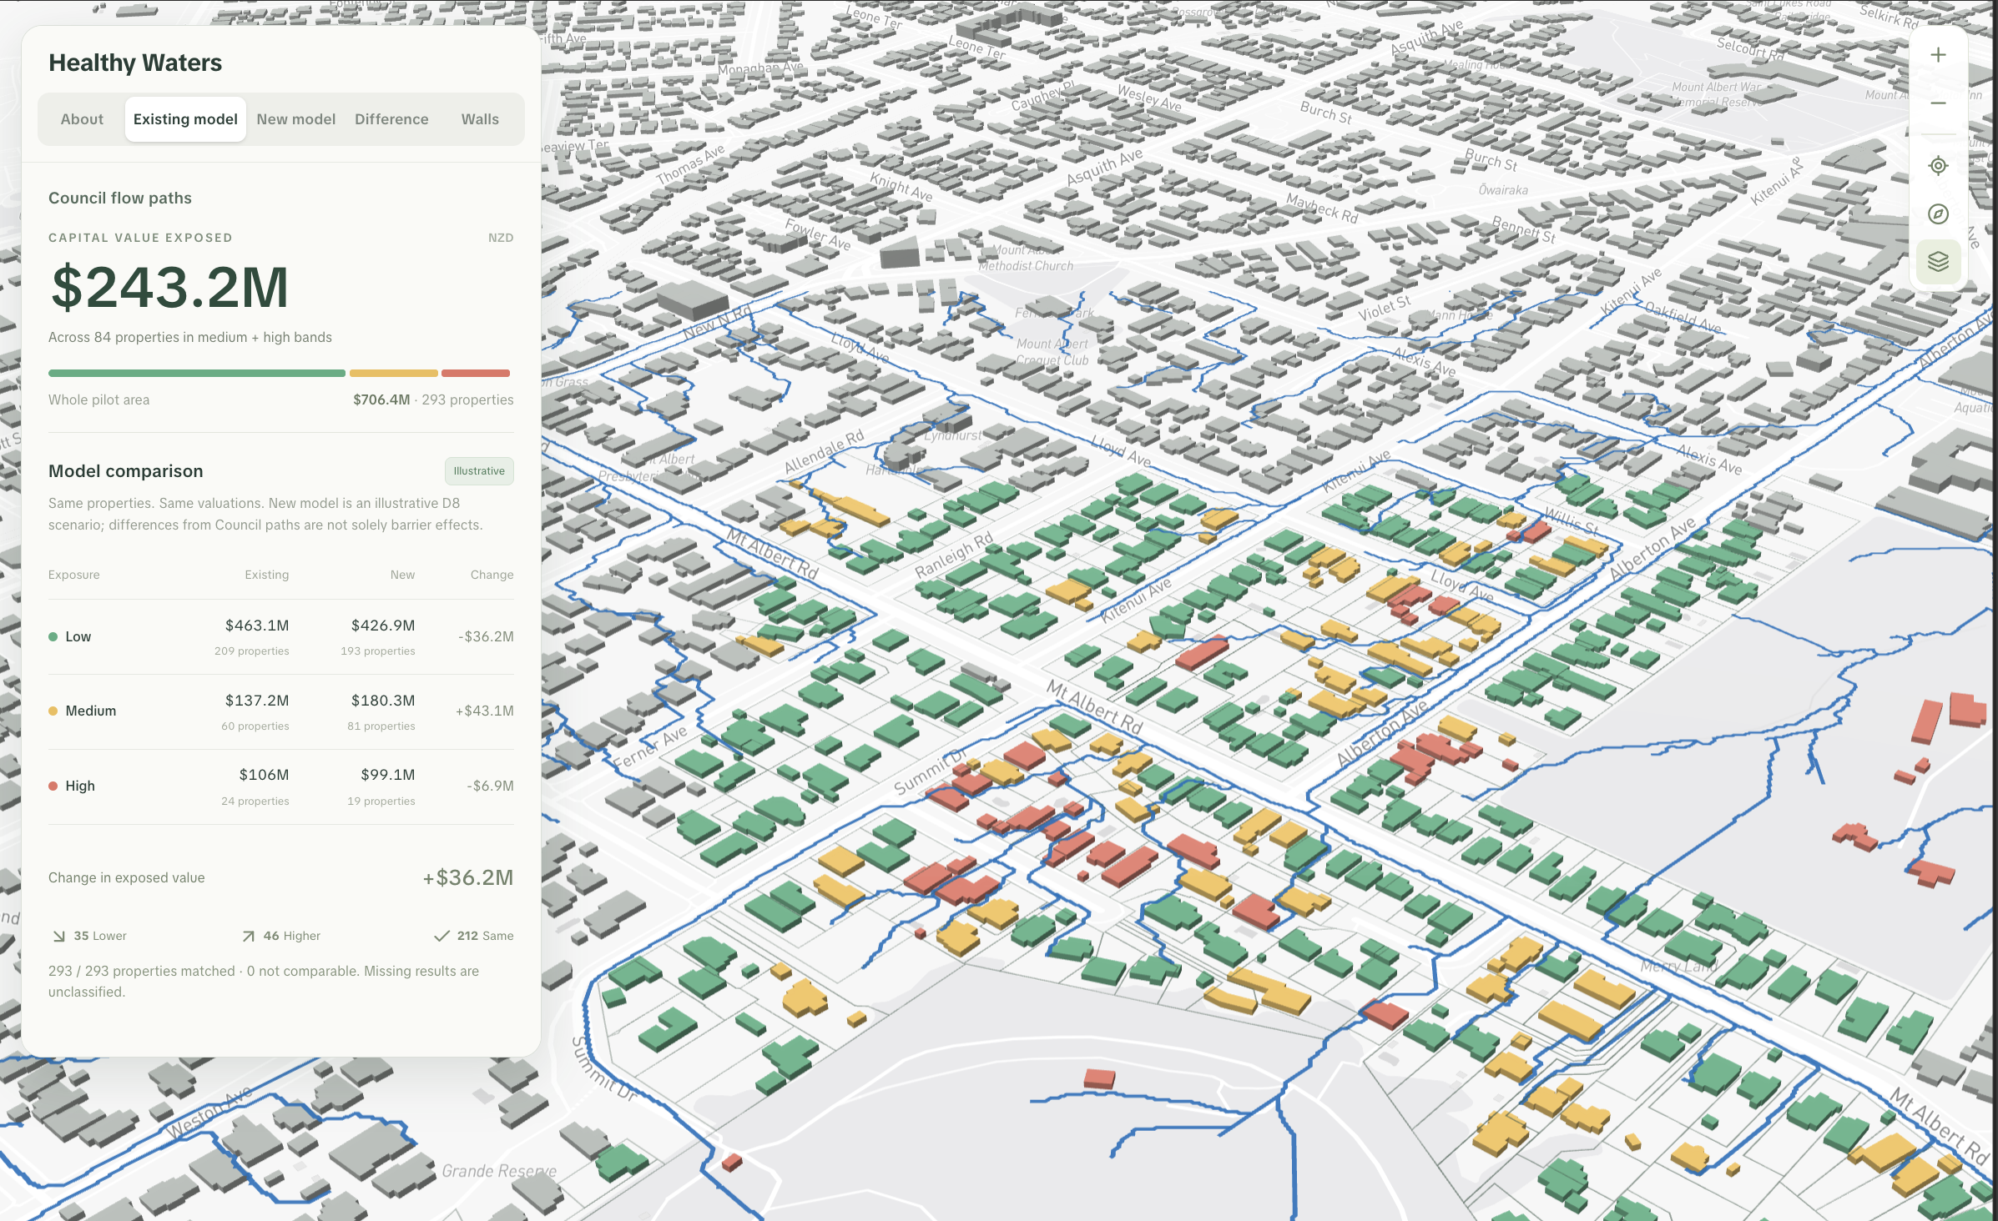The image size is (1998, 1221).
Task: Open the About tab
Action: click(82, 119)
